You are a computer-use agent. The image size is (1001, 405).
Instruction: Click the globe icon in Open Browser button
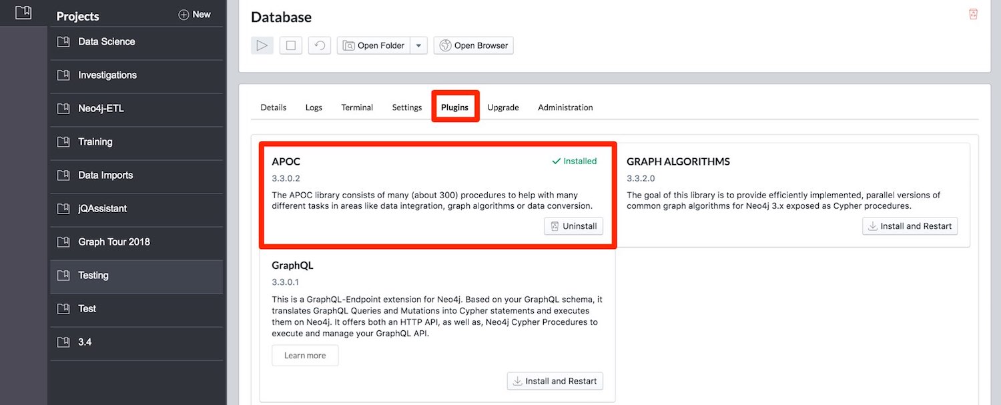(445, 45)
